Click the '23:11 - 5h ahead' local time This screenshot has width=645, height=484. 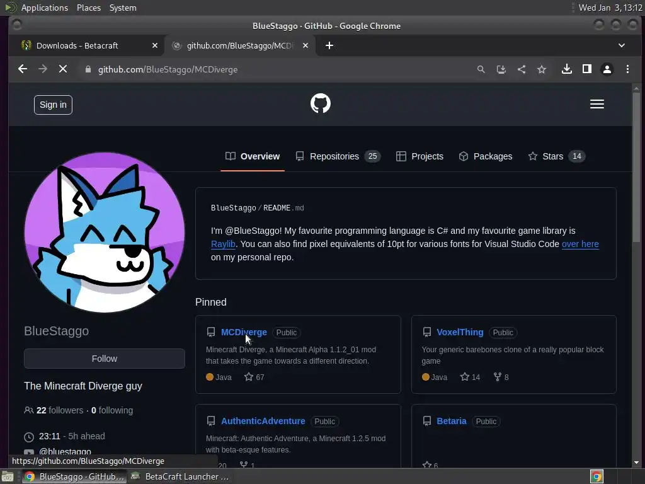click(72, 436)
